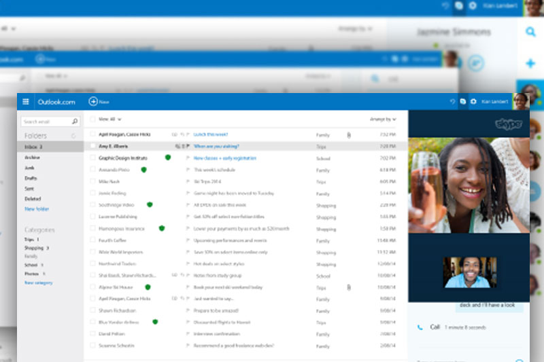The image size is (544, 362).
Task: Open the Drafts folder
Action: point(32,178)
